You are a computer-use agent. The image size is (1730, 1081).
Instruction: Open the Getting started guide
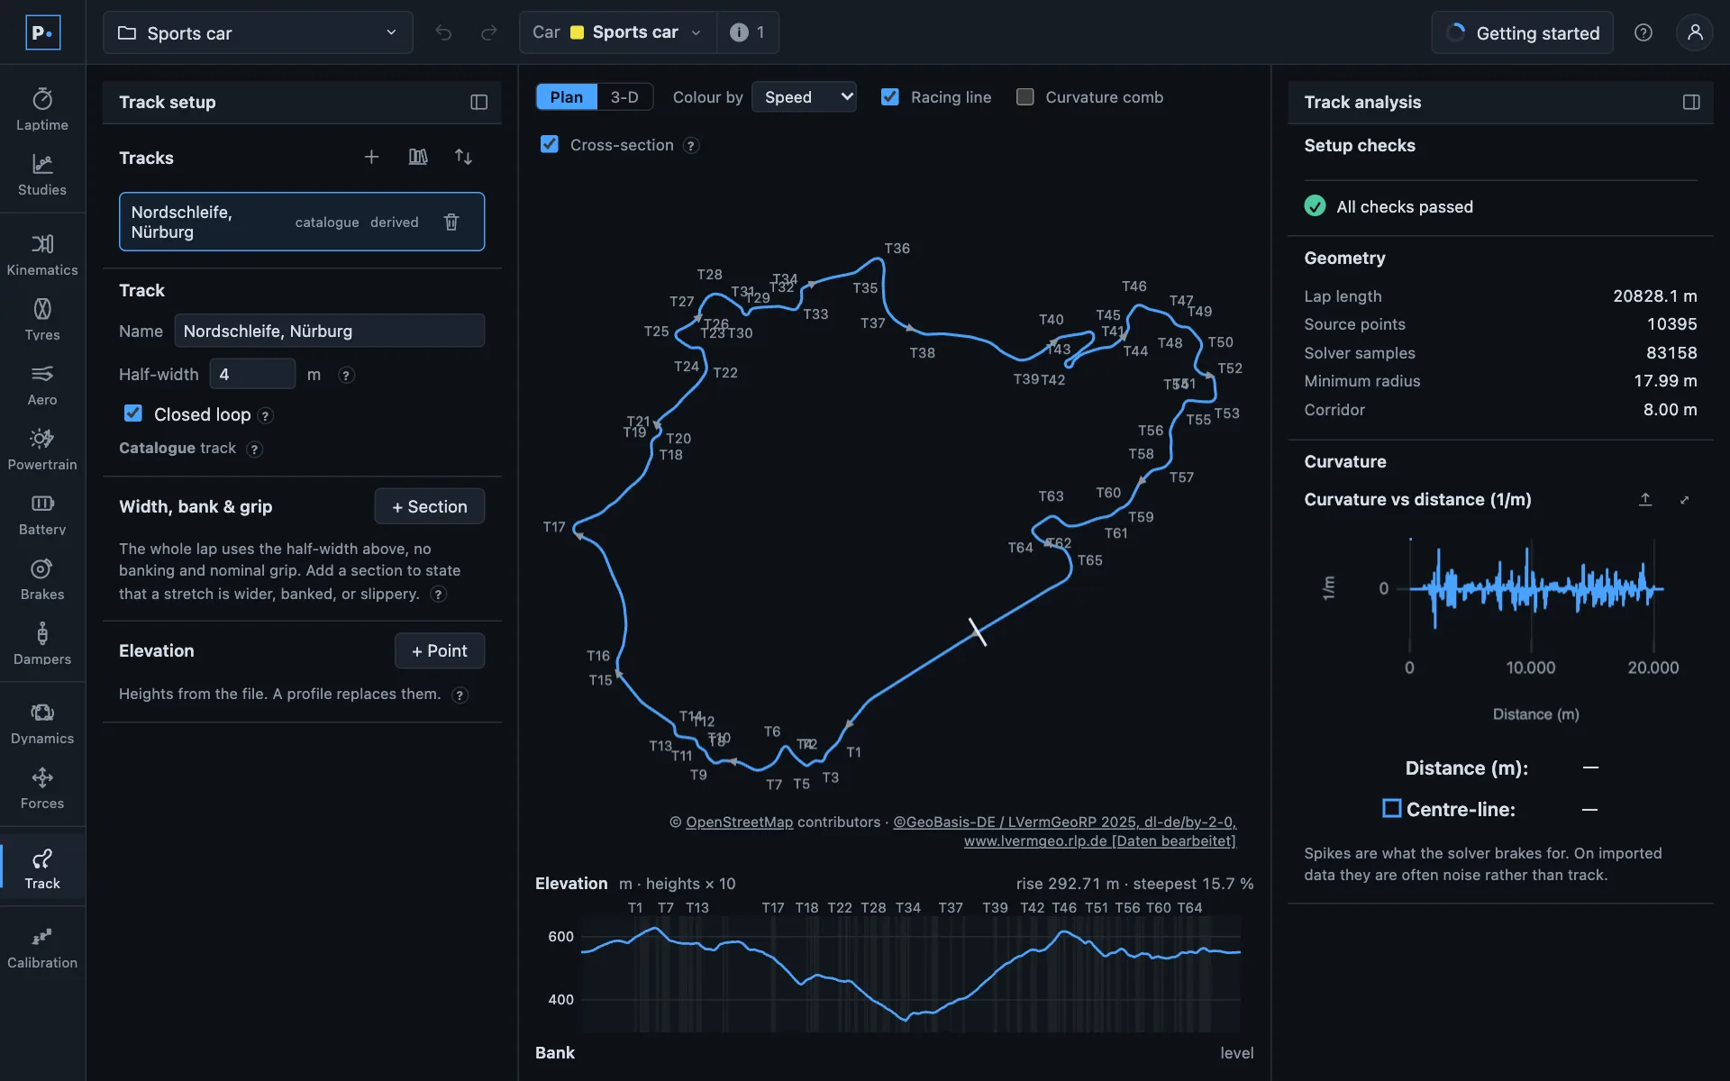(1523, 32)
